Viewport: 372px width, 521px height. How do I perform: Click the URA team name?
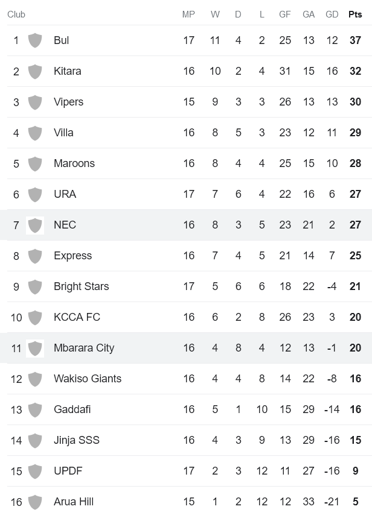click(x=65, y=194)
